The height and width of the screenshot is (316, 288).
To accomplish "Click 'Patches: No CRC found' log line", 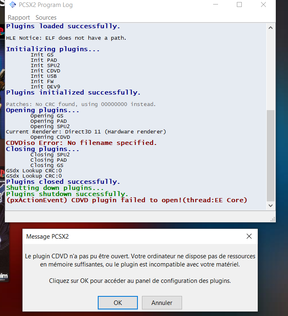I will coord(81,104).
